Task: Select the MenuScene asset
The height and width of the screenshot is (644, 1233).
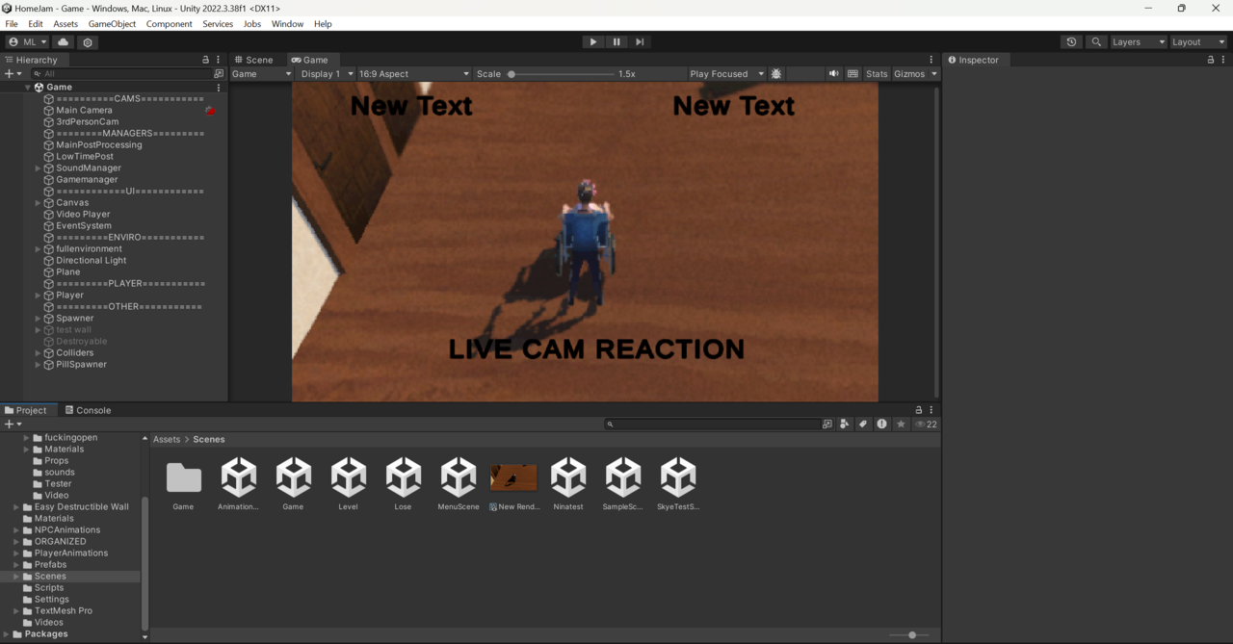Action: point(459,484)
